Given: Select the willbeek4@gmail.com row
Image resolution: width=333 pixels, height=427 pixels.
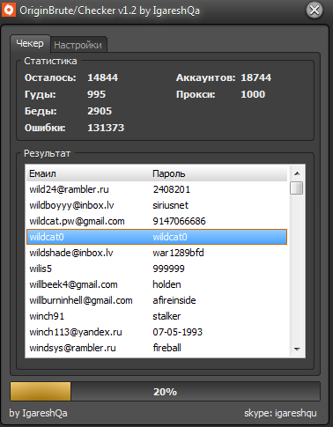Looking at the screenshot, I should coord(157,284).
